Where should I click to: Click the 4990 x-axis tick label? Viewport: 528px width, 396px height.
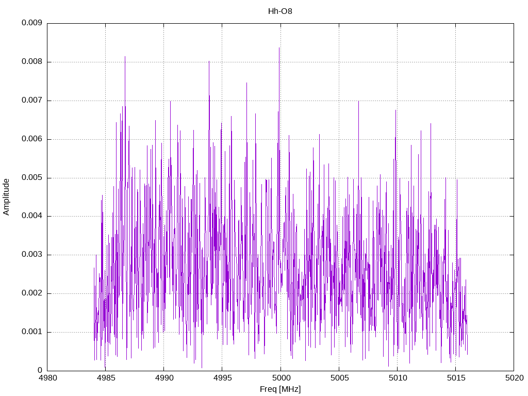click(x=164, y=378)
